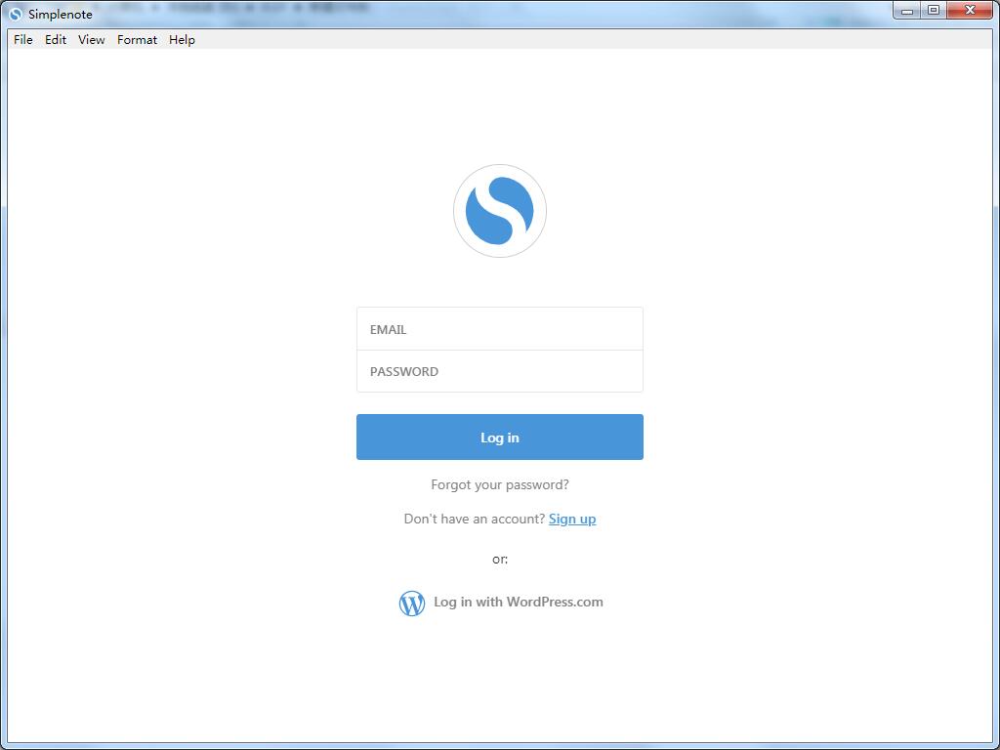The image size is (1000, 750).
Task: Click the Forgot your password link
Action: tap(499, 484)
